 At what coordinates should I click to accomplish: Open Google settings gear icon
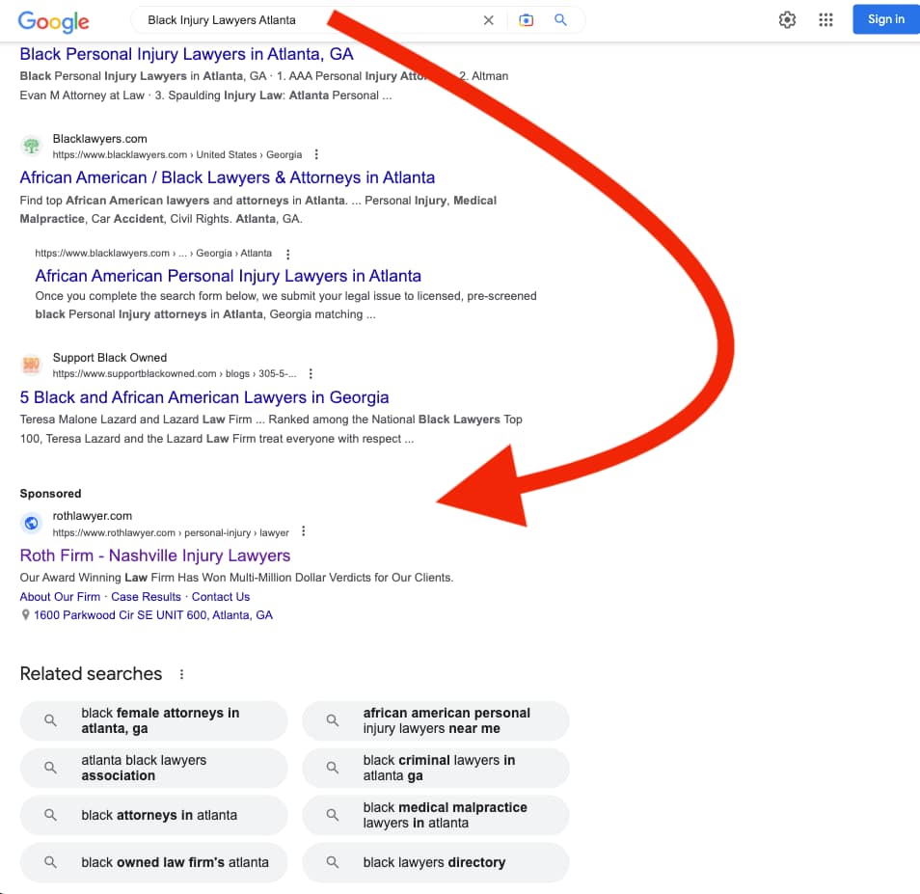coord(787,20)
